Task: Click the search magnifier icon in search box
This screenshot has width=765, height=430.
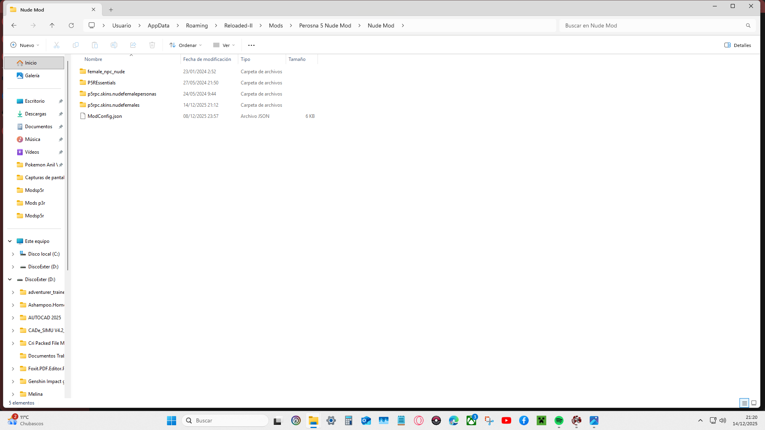Action: [x=748, y=25]
